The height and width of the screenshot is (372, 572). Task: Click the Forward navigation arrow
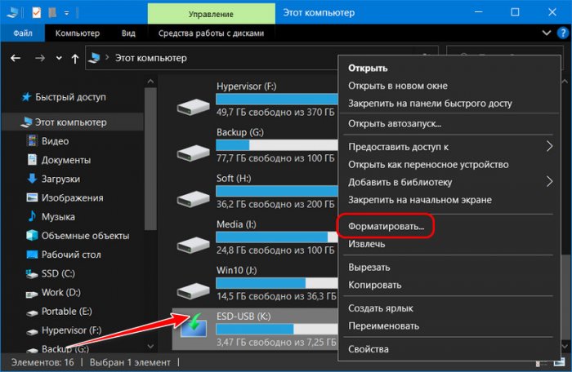40,58
